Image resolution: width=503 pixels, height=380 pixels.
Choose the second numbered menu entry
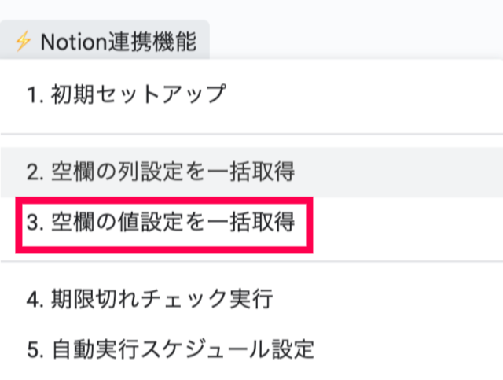pyautogui.click(x=160, y=171)
